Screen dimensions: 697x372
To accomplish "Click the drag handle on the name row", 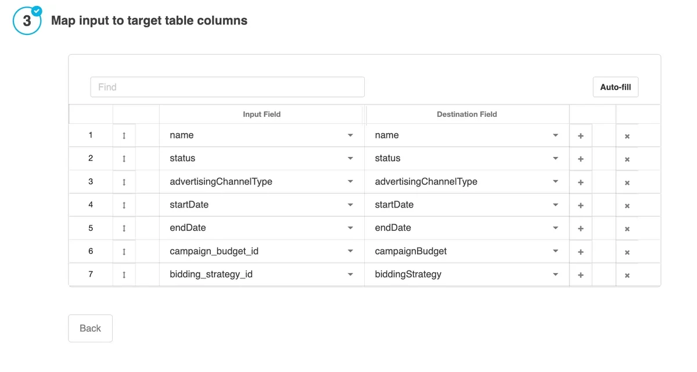I will pyautogui.click(x=124, y=135).
